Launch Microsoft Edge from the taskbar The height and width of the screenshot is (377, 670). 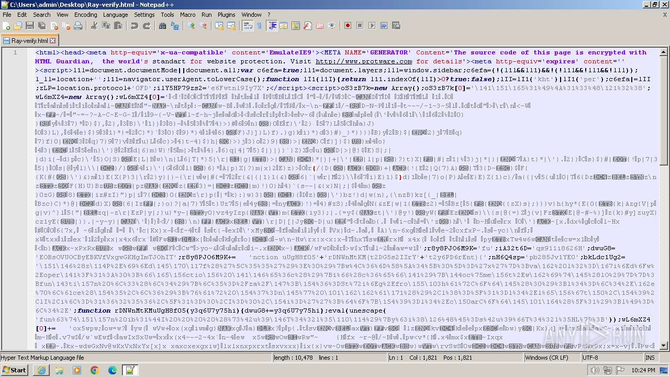112,370
